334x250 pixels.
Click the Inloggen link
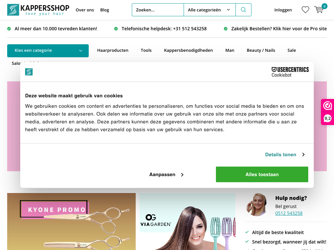coord(283,10)
